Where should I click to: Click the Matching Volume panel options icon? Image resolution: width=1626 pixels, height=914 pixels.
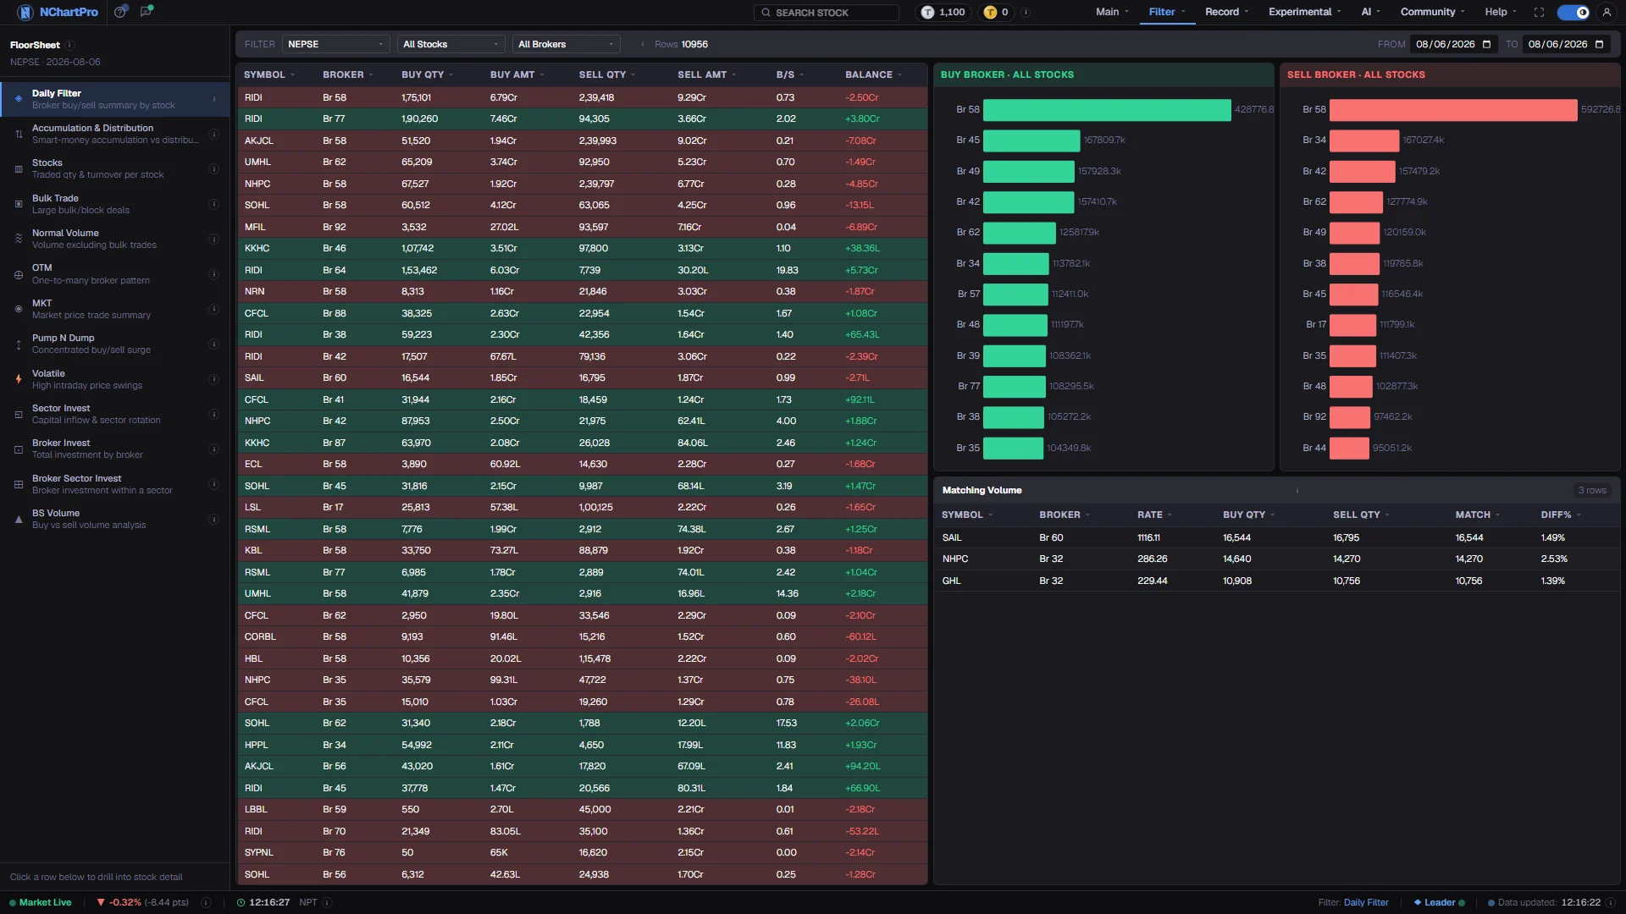pyautogui.click(x=1297, y=490)
